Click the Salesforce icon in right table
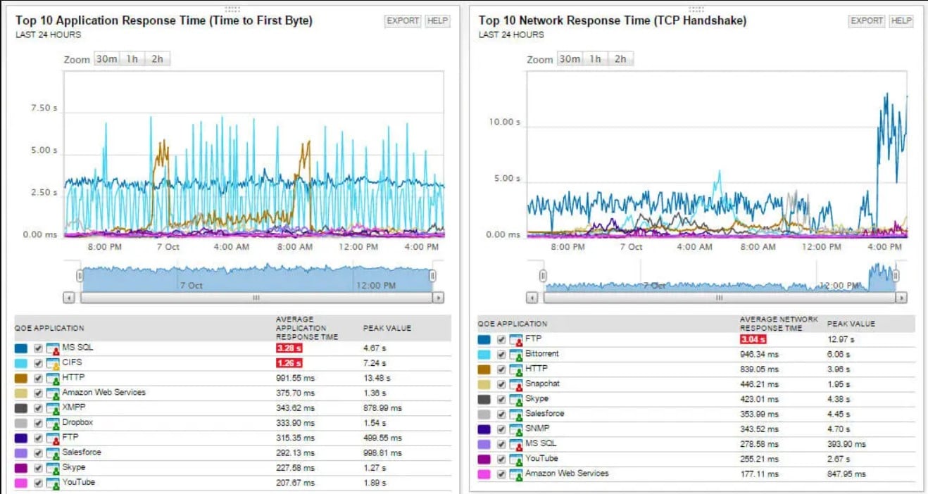The height and width of the screenshot is (494, 928). click(516, 414)
